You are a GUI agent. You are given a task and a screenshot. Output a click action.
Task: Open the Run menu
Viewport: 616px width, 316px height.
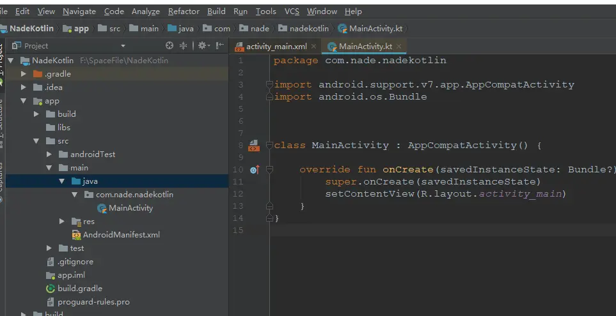241,11
